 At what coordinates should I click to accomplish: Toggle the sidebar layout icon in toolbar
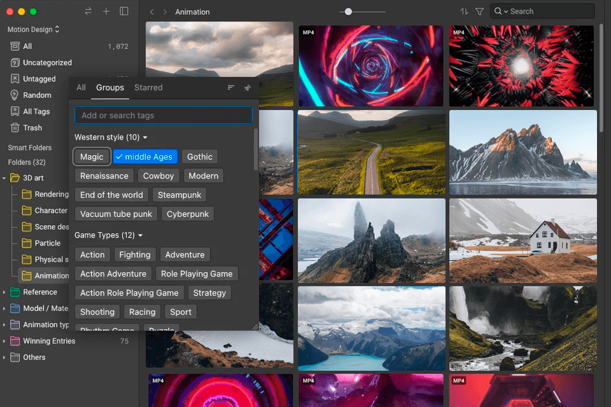124,11
